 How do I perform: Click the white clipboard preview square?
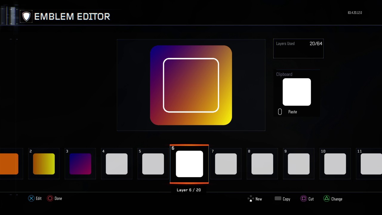tap(297, 92)
